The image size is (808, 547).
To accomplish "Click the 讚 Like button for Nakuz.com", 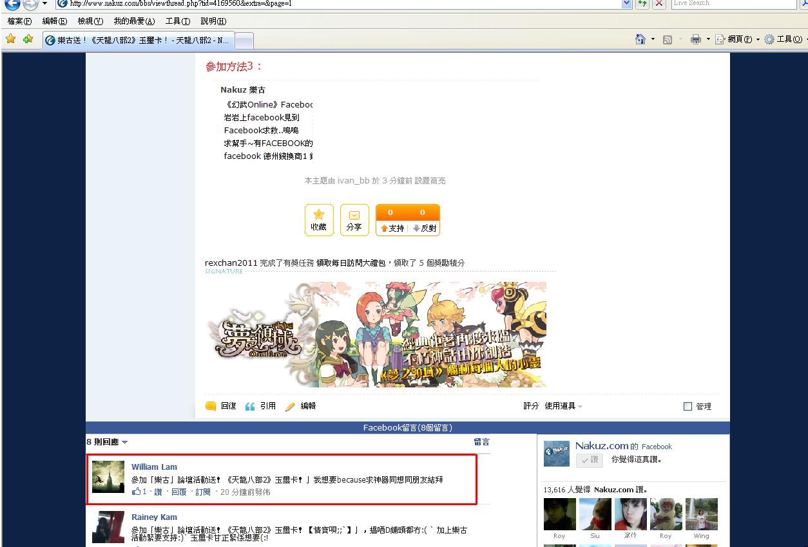I will pos(590,460).
